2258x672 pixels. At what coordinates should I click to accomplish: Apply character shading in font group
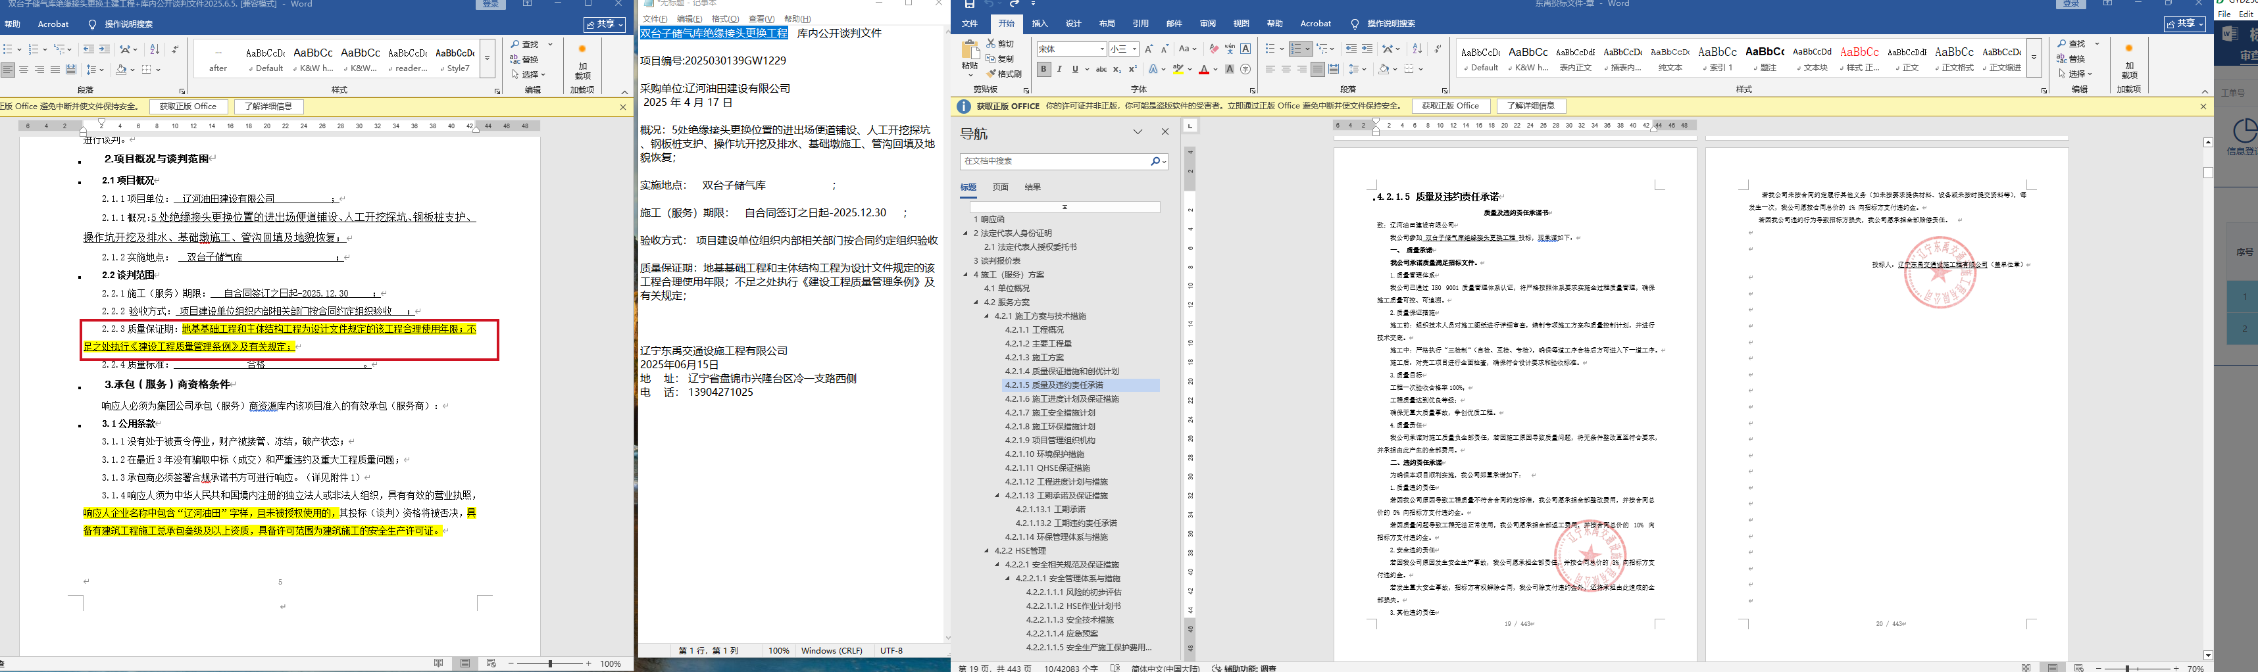tap(1230, 69)
